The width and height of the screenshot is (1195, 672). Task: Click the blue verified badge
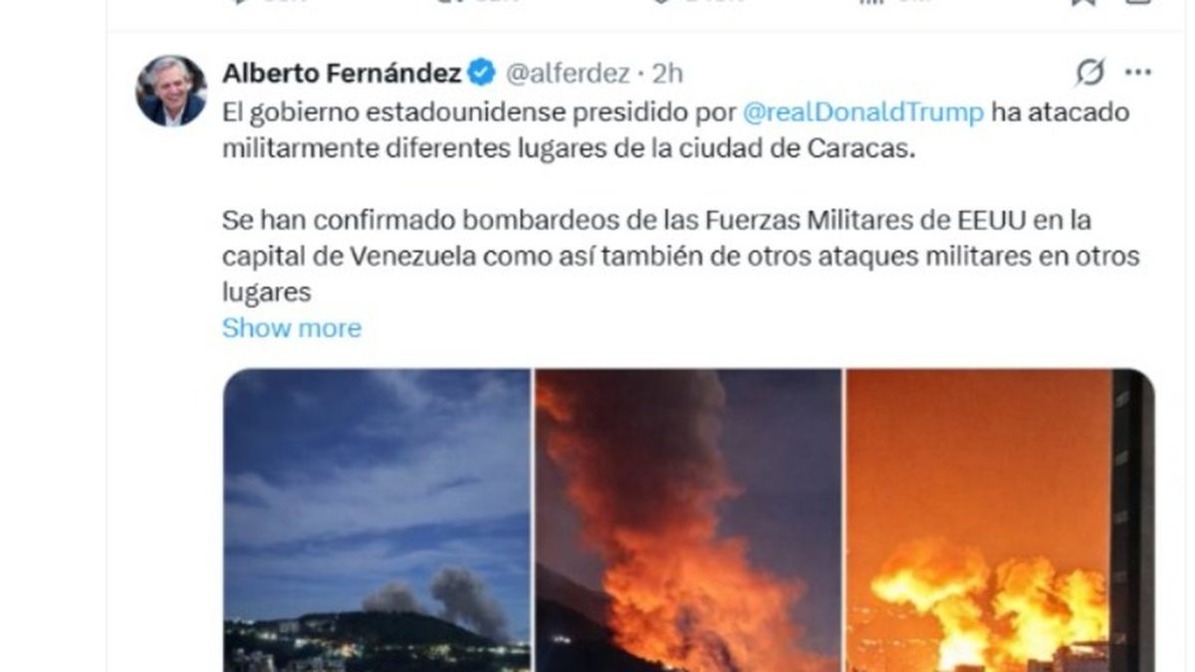[482, 73]
